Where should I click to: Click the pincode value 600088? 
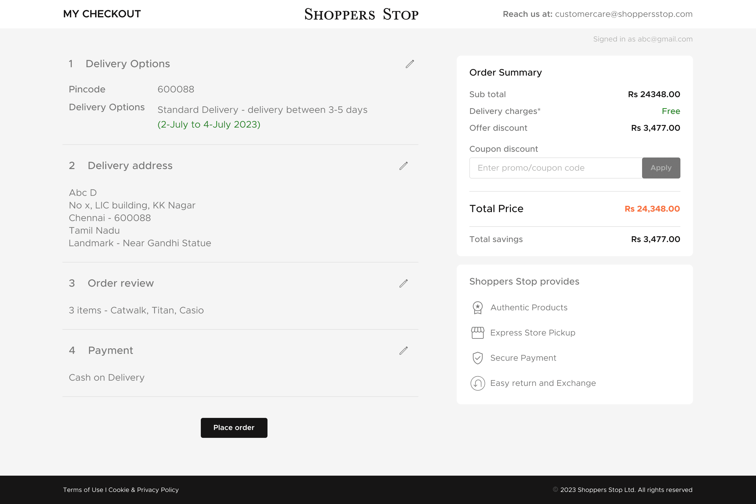point(176,89)
